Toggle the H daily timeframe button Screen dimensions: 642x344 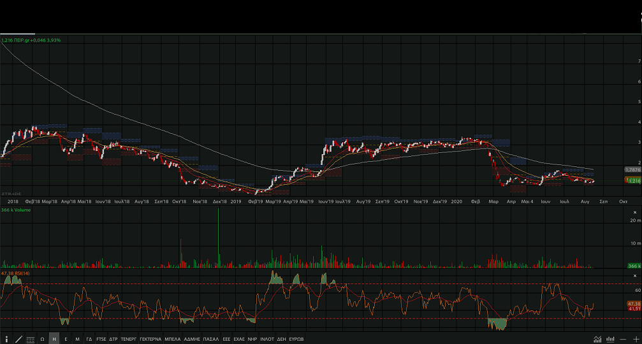click(x=54, y=339)
